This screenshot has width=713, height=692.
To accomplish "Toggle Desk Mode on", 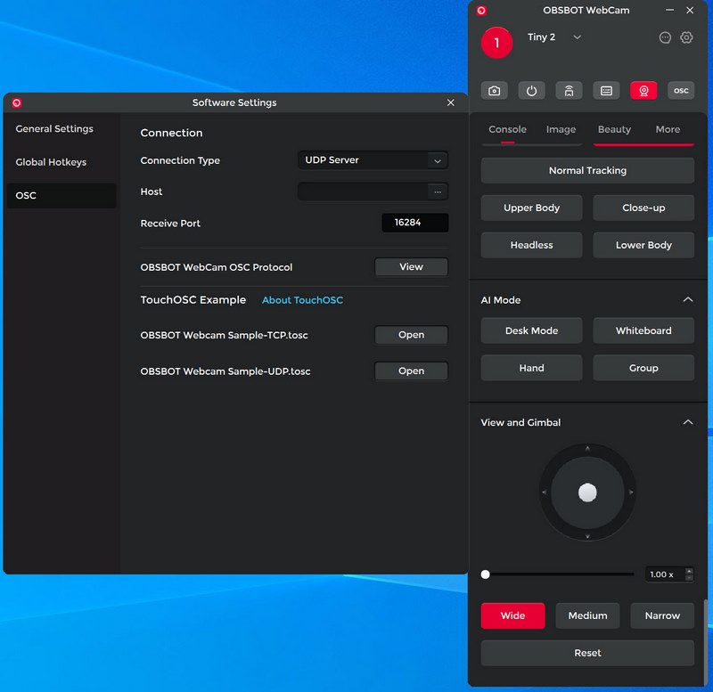I will pos(531,330).
